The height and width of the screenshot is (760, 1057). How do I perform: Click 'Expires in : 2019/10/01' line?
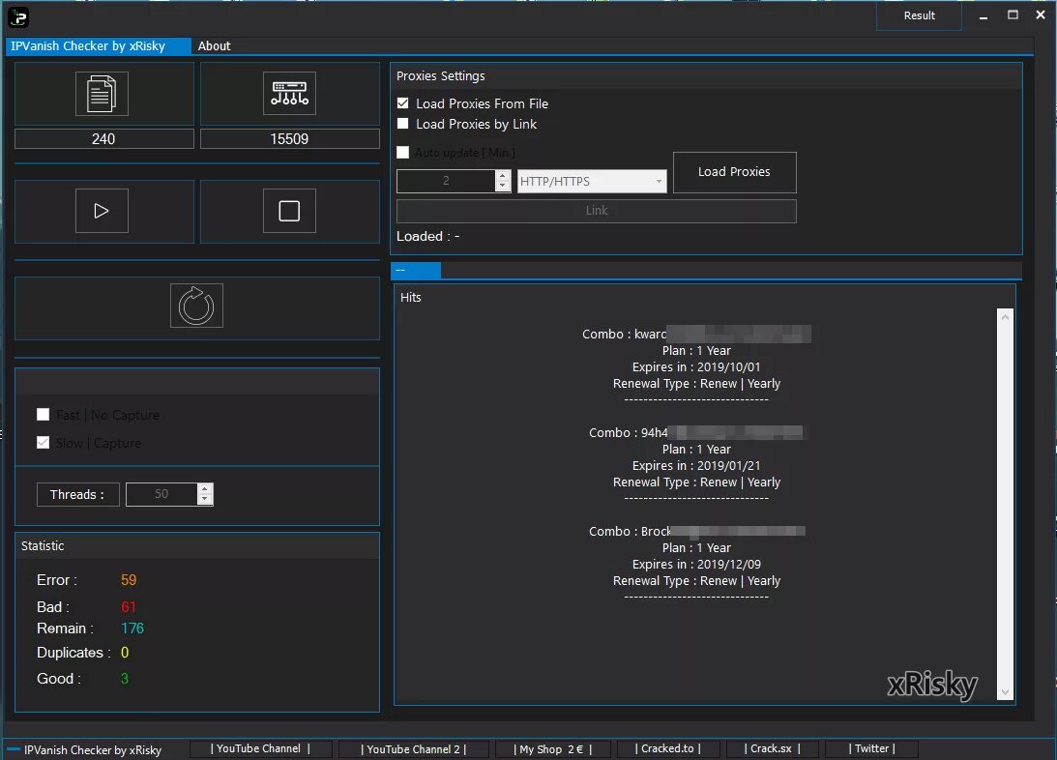pyautogui.click(x=696, y=367)
